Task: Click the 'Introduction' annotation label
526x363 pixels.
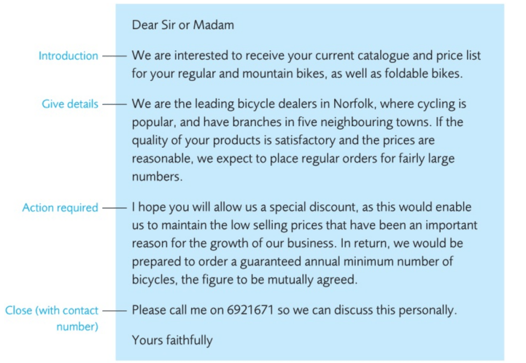Action: point(68,55)
